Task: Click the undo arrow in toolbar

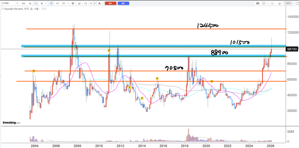Action: pos(91,4)
